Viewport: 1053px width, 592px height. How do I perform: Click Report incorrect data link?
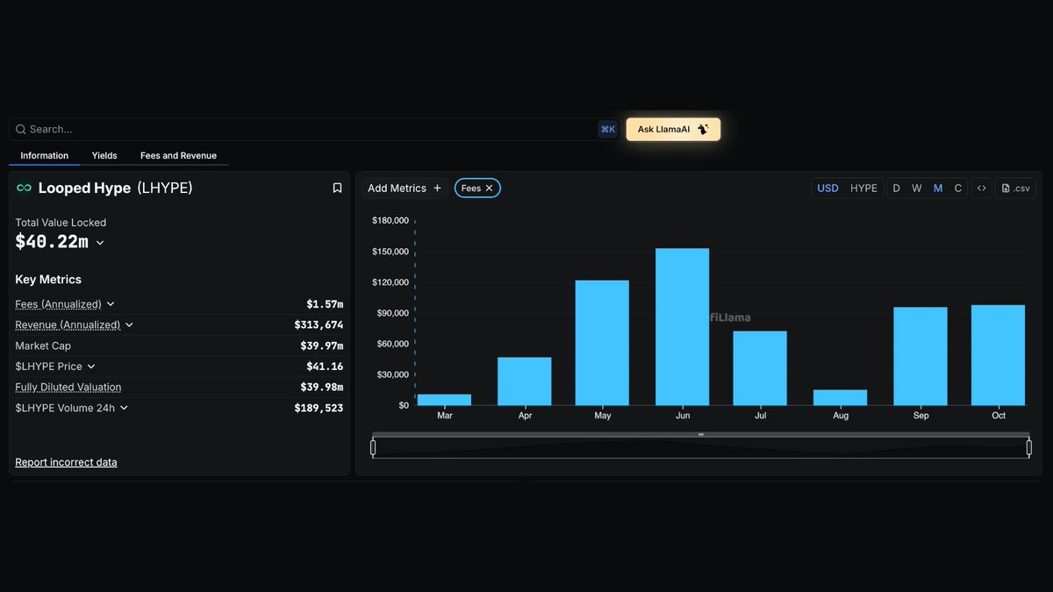pos(66,462)
